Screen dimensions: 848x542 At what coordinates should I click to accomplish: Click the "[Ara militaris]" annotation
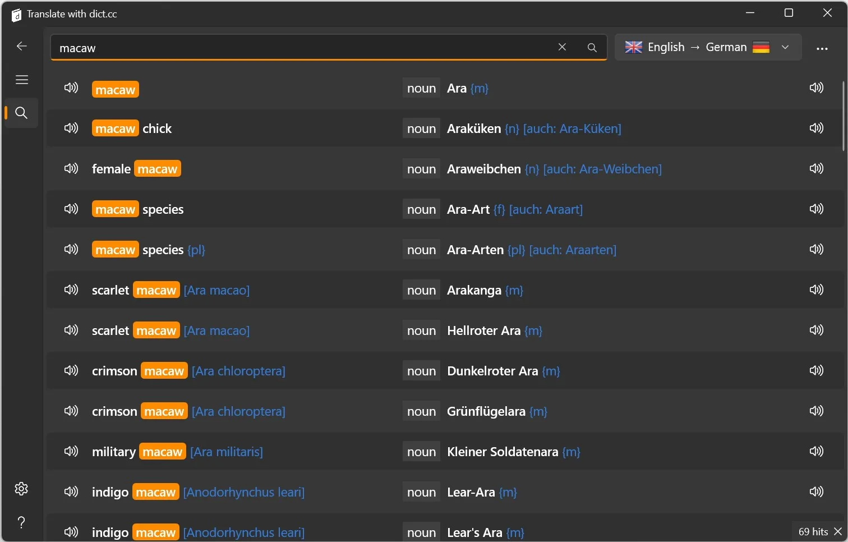(227, 452)
